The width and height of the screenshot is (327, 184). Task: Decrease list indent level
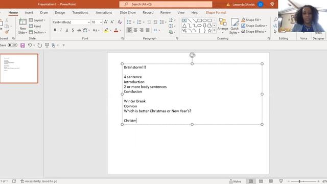point(149,22)
